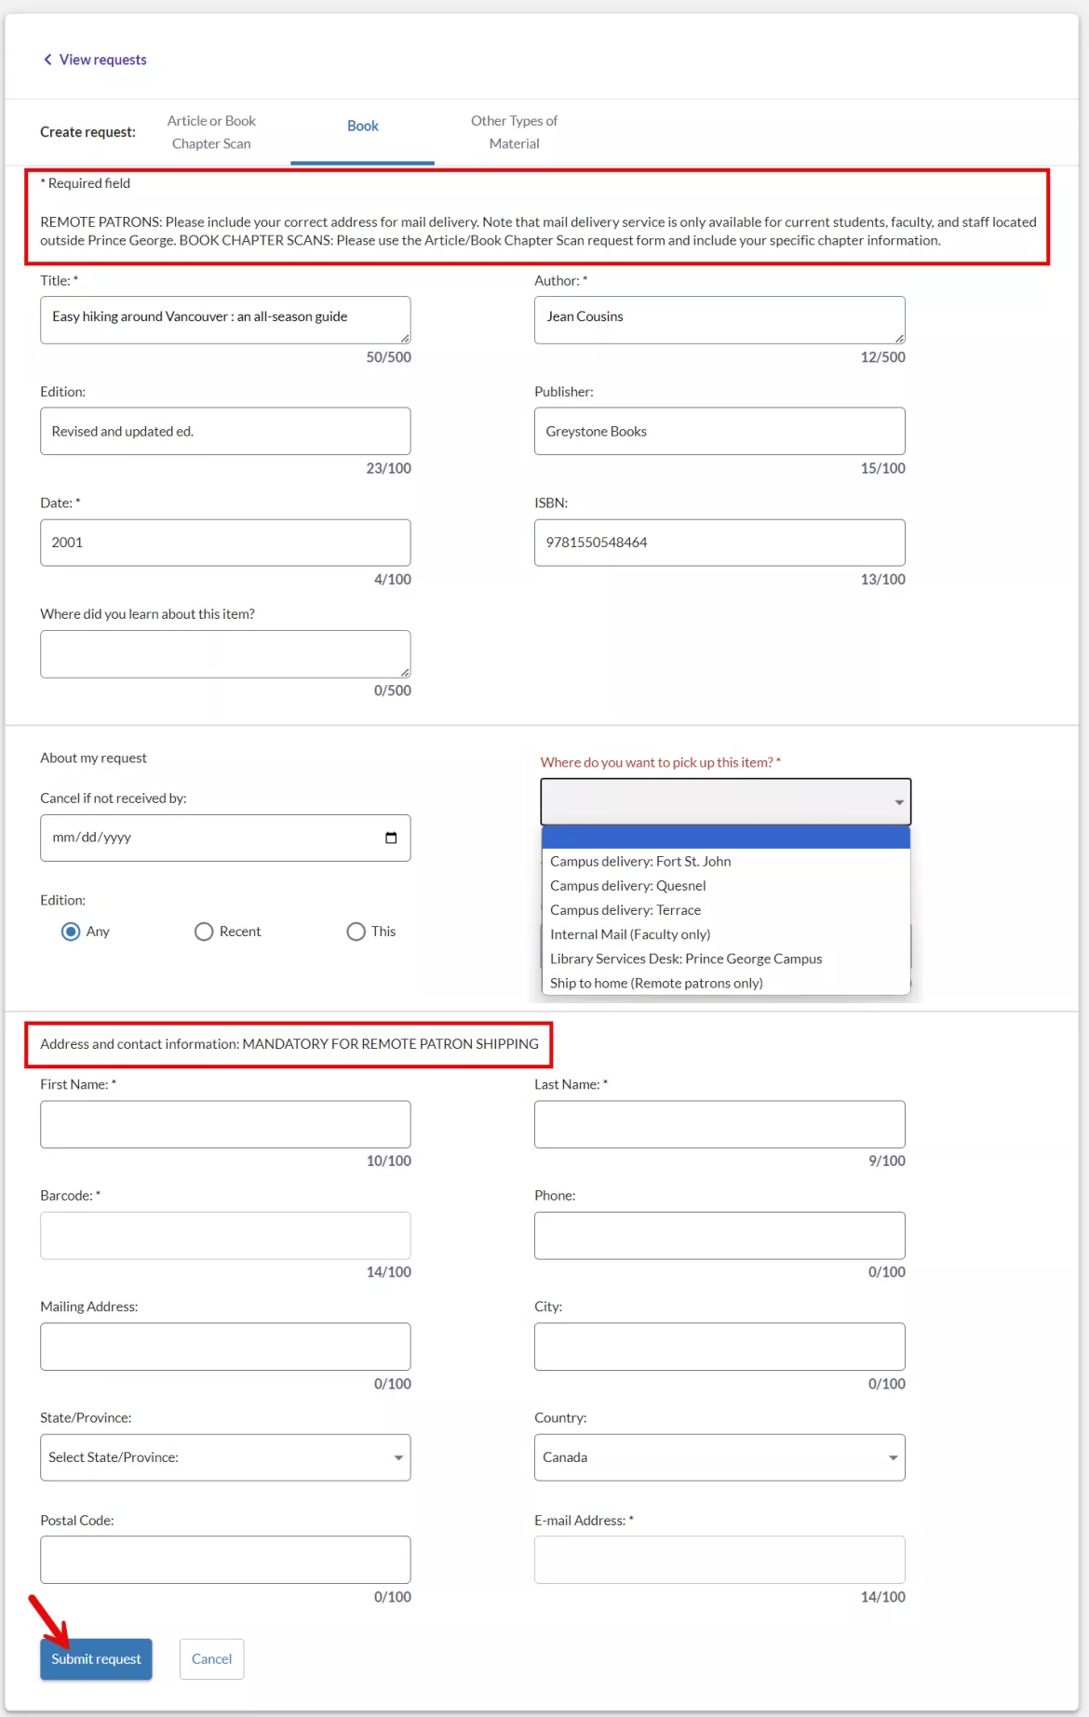The width and height of the screenshot is (1089, 1717).
Task: Open the Select State/Province dropdown
Action: click(225, 1457)
